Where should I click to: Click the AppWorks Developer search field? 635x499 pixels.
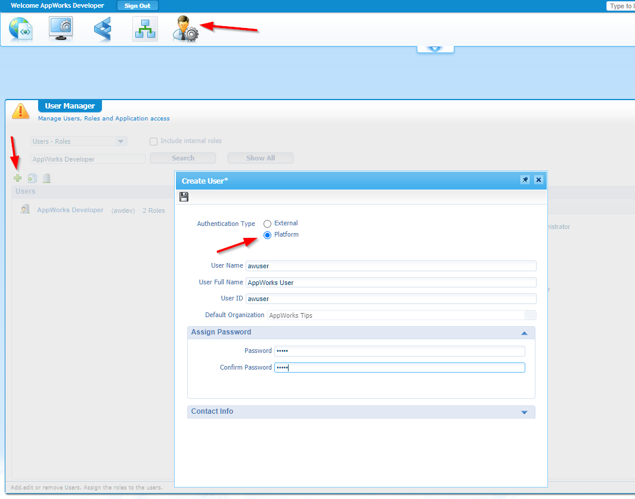[x=88, y=159]
